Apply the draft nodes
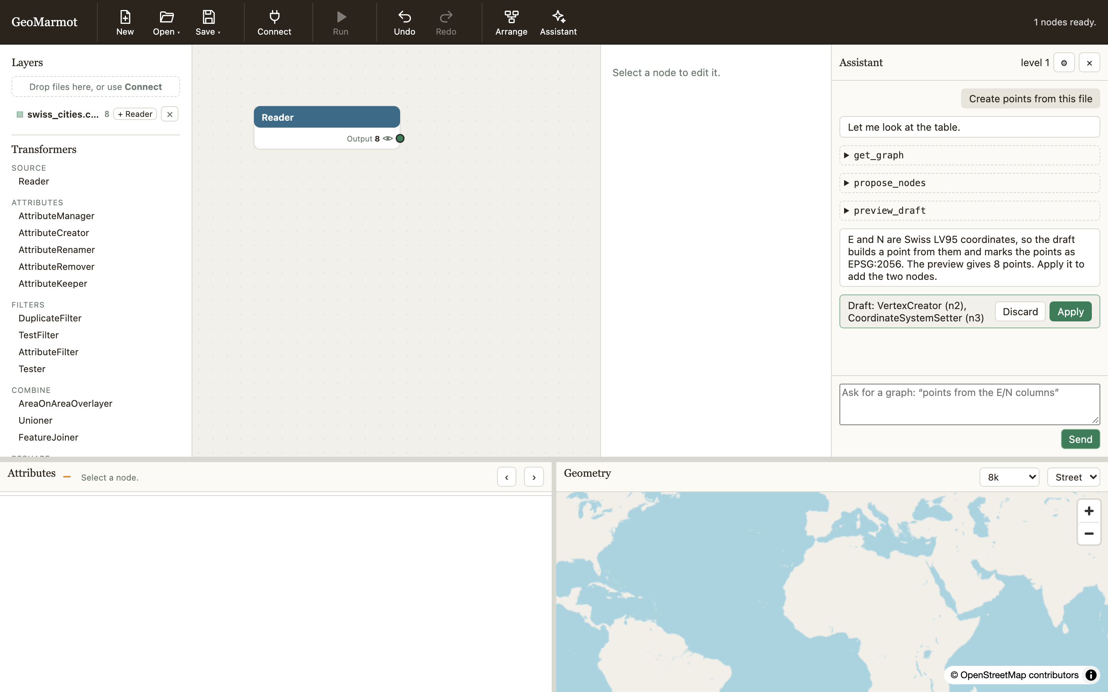 [x=1070, y=312]
